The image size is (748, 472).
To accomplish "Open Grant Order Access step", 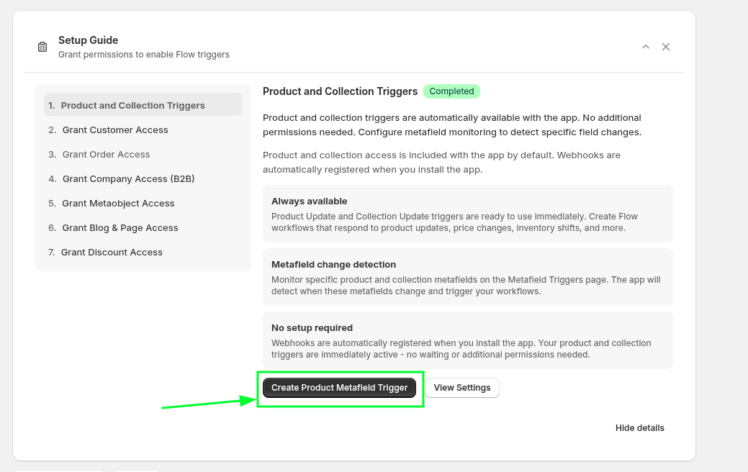I will point(106,155).
